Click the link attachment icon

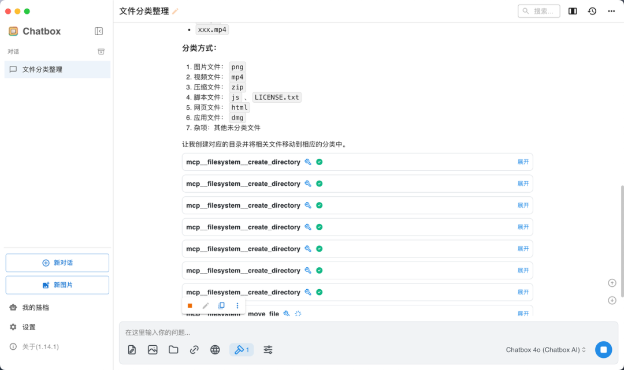[x=194, y=349]
